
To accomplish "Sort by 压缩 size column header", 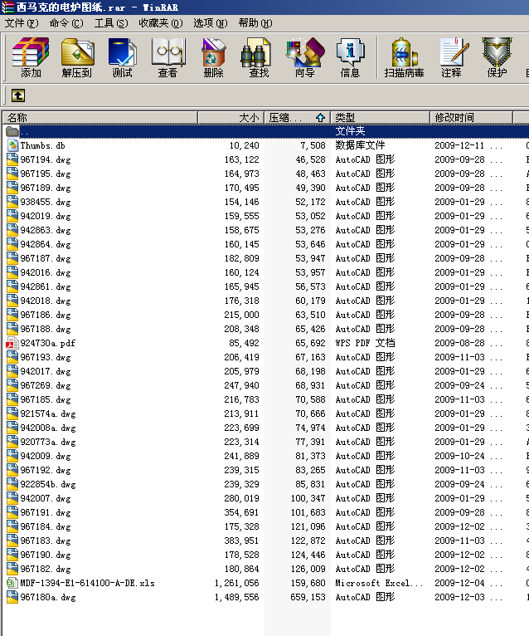I will [296, 118].
